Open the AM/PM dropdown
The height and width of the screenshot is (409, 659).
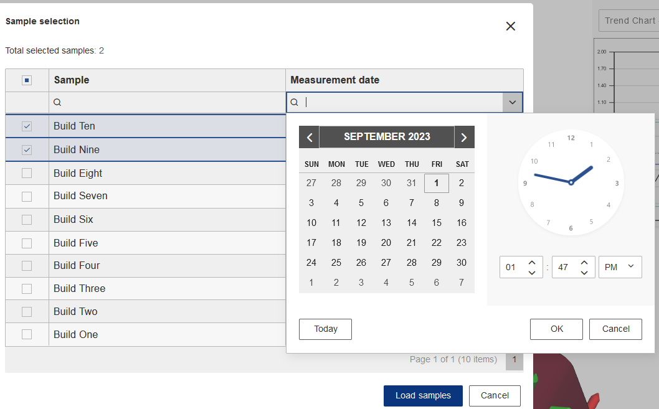pyautogui.click(x=620, y=267)
